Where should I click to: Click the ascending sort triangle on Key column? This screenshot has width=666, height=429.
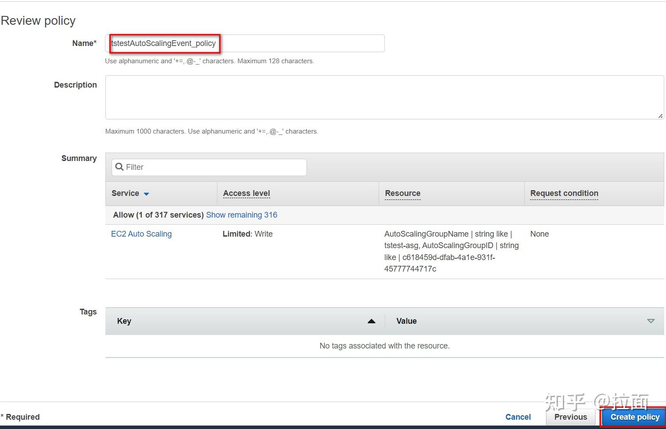371,321
